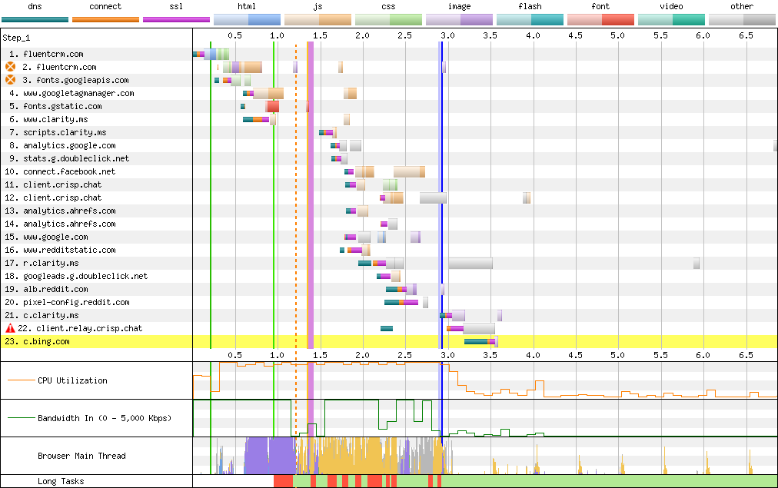
Task: Click the connect.facebook.net long js bar near 2.5s
Action: tap(409, 171)
